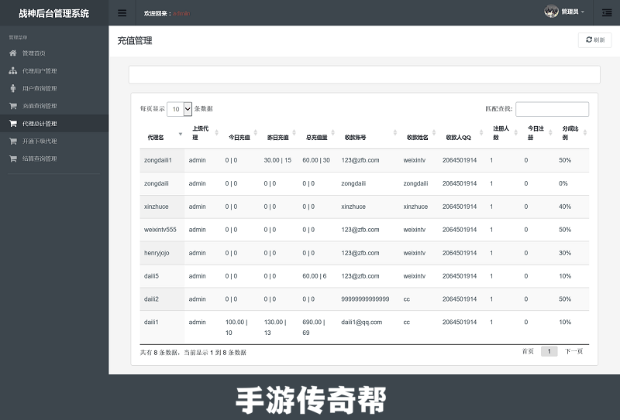Click the 匹配查找 search input field
Viewport: 620px width, 420px height.
552,109
